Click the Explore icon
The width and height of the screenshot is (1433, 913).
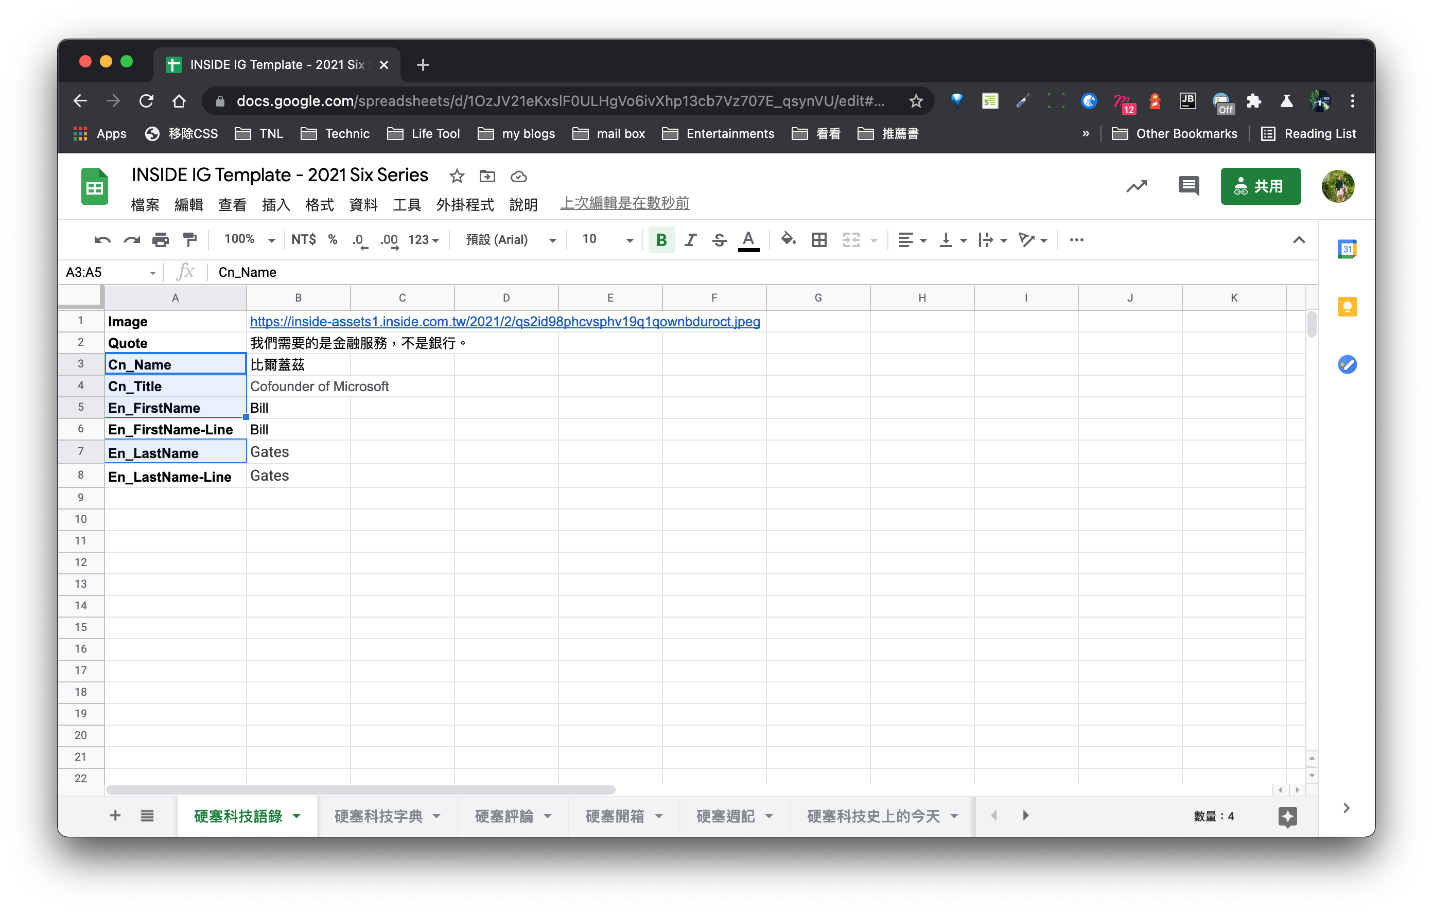(1287, 817)
